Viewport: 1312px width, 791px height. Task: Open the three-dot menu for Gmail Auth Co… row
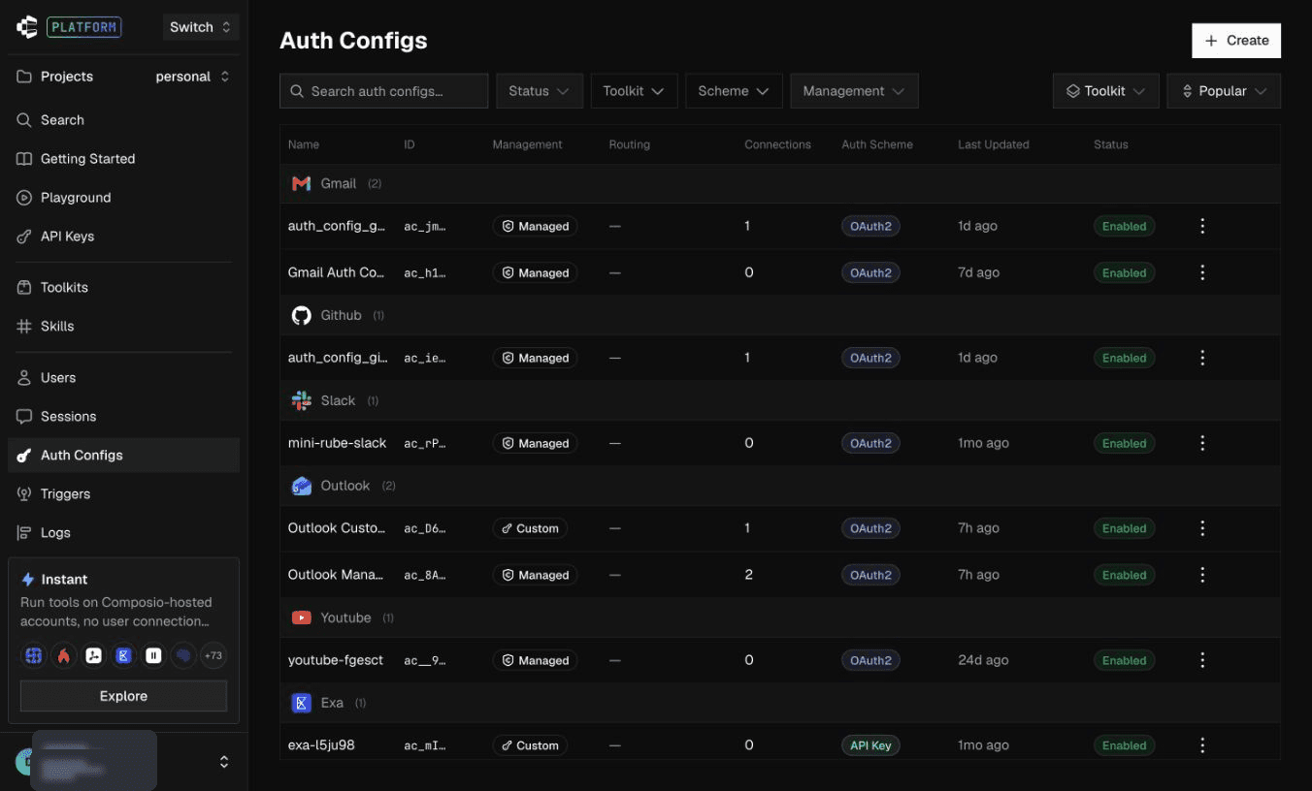(1202, 272)
